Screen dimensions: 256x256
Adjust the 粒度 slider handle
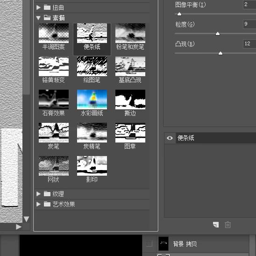[218, 34]
